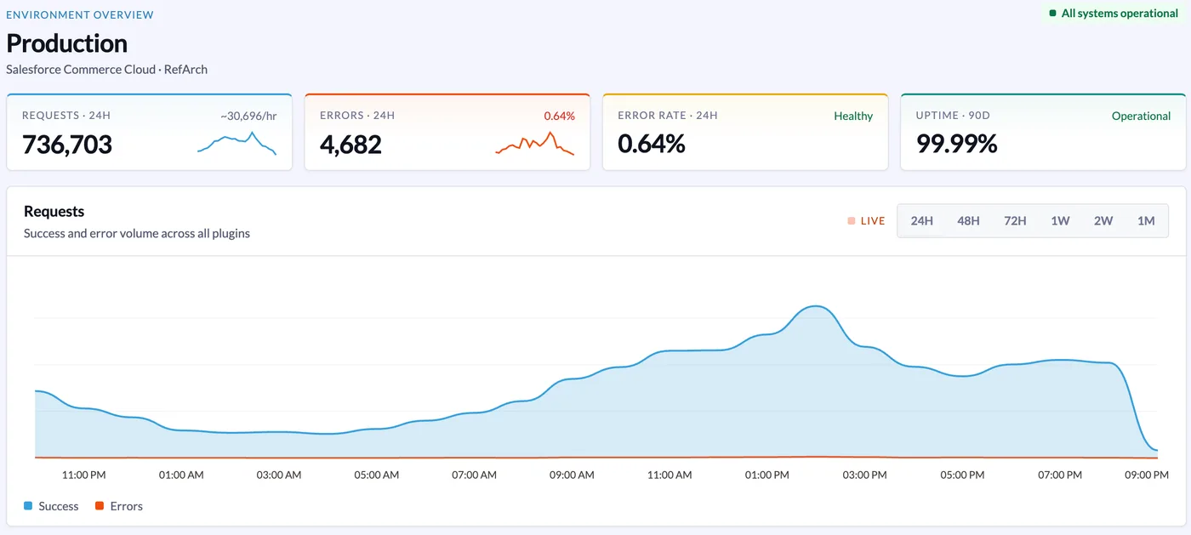This screenshot has width=1191, height=535.
Task: Toggle the Errors legend series
Action: coord(119,506)
